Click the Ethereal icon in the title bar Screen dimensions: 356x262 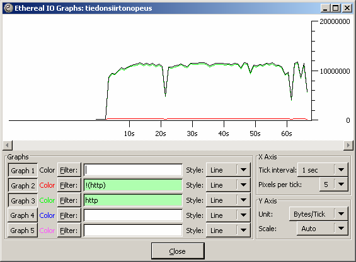[8, 8]
